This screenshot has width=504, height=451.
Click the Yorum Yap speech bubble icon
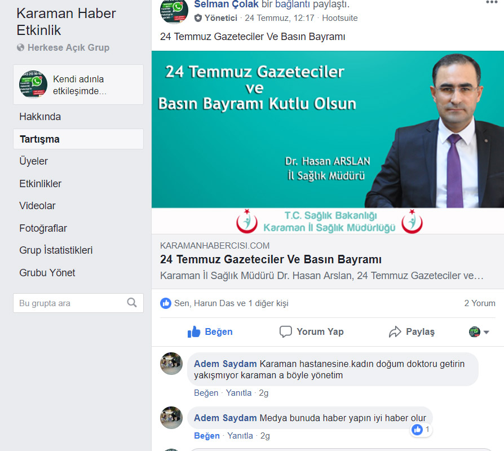pos(285,331)
